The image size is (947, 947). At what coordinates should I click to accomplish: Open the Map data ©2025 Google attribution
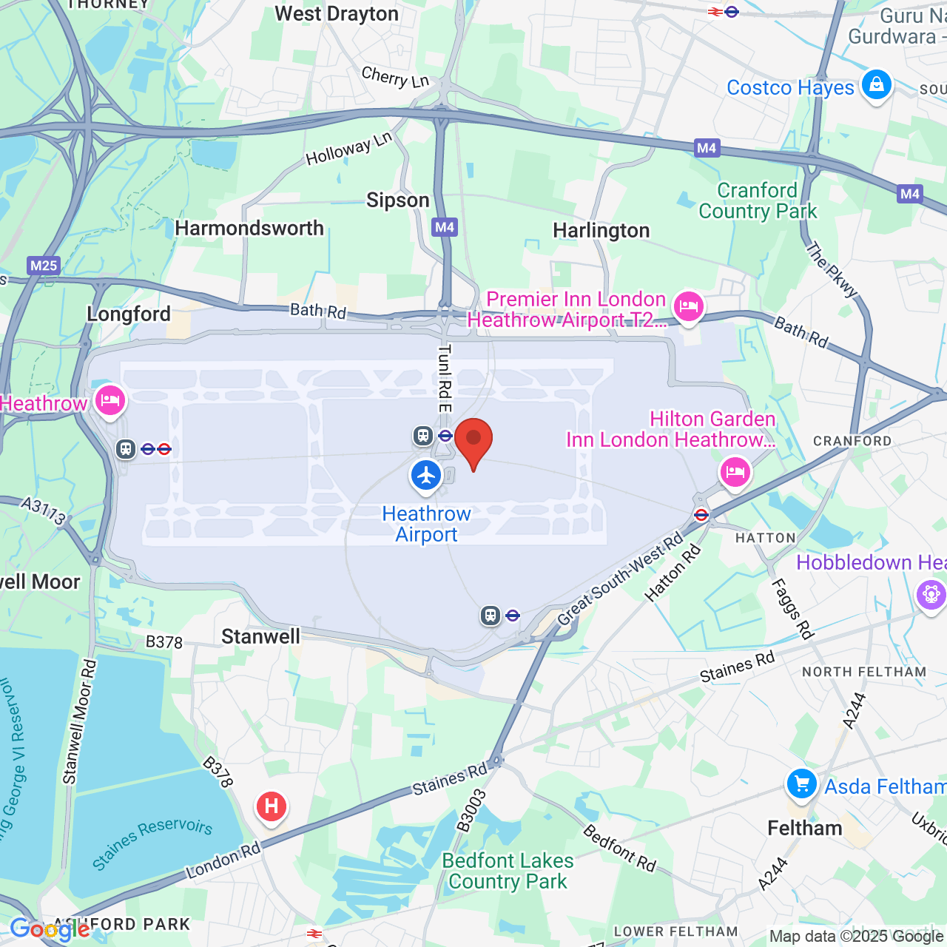click(856, 936)
